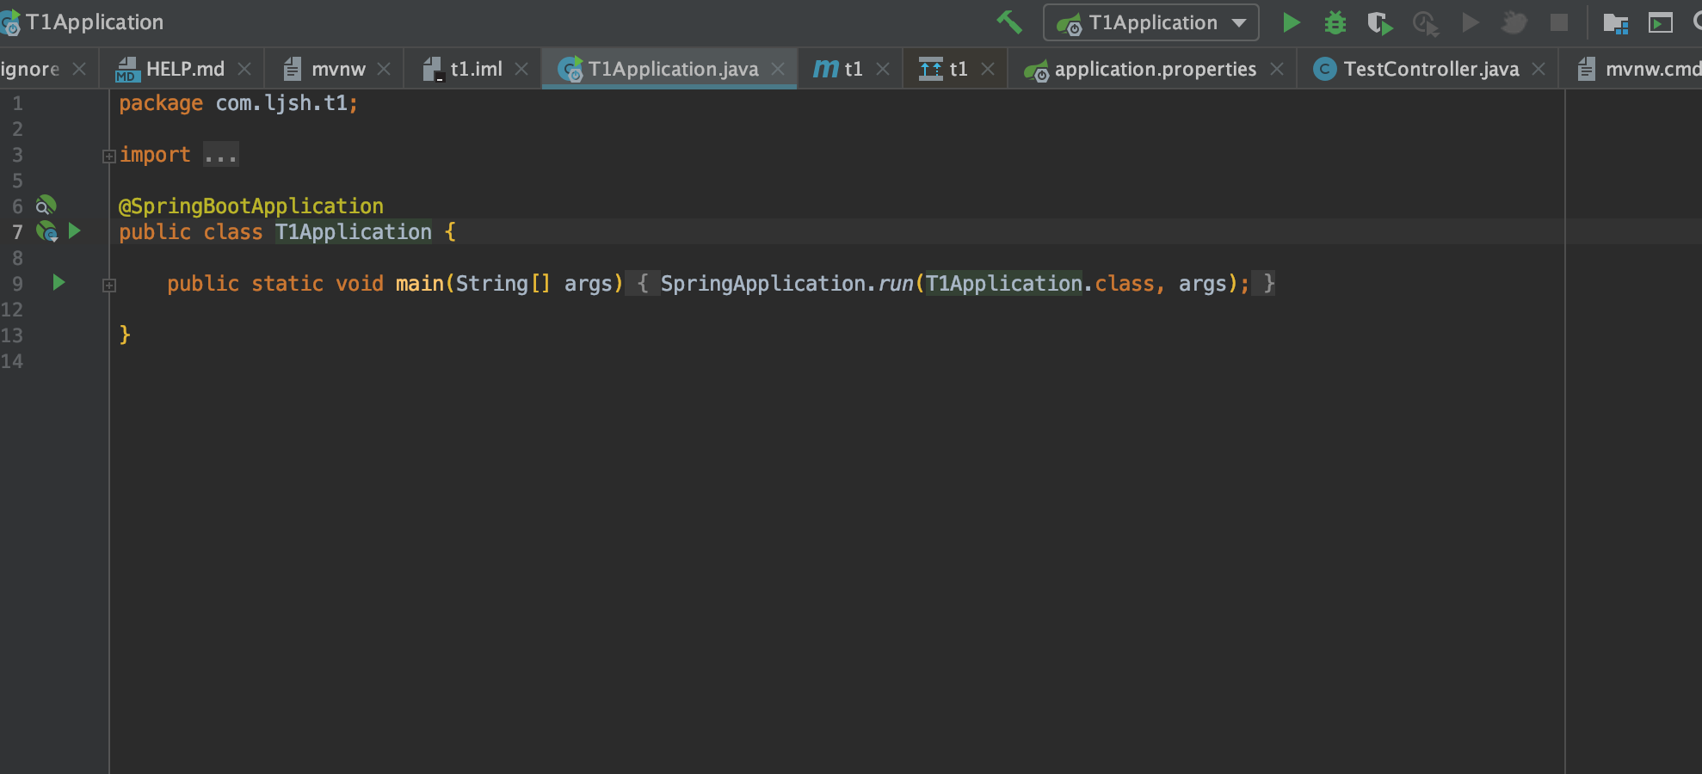This screenshot has width=1702, height=774.
Task: Click line number 1 in the gutter
Action: (x=17, y=103)
